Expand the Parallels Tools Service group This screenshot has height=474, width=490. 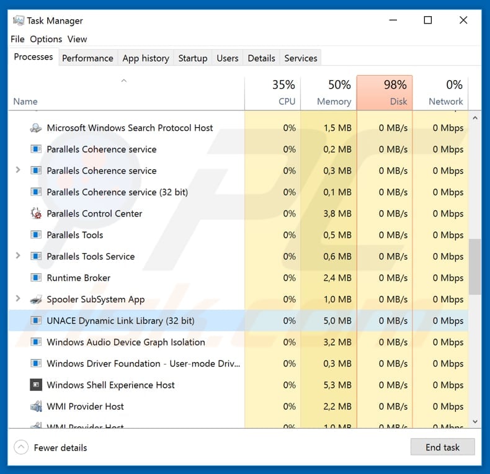coord(18,256)
